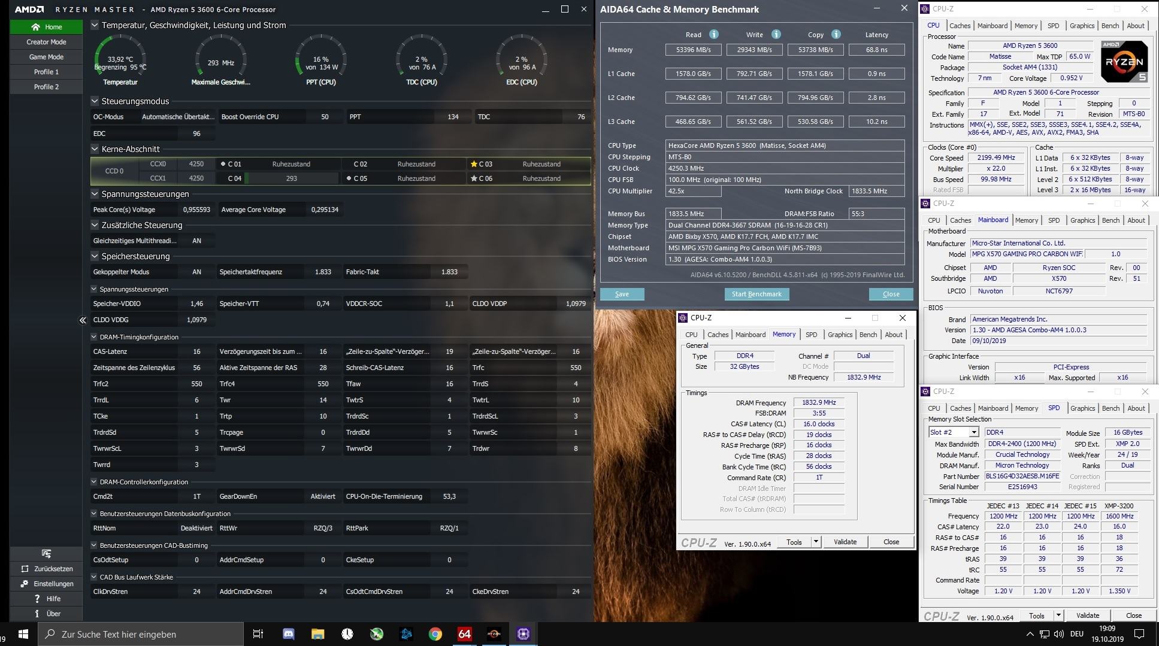The image size is (1159, 646).
Task: Select Creator Mode in Ryzen Master
Action: click(x=46, y=42)
